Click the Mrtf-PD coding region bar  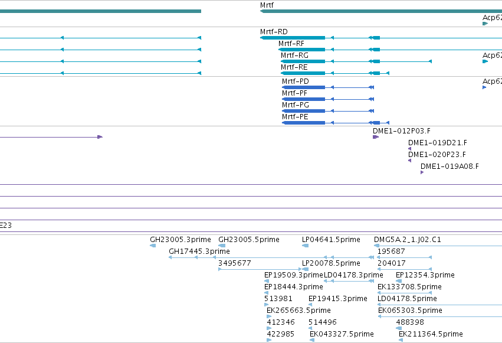click(x=304, y=87)
